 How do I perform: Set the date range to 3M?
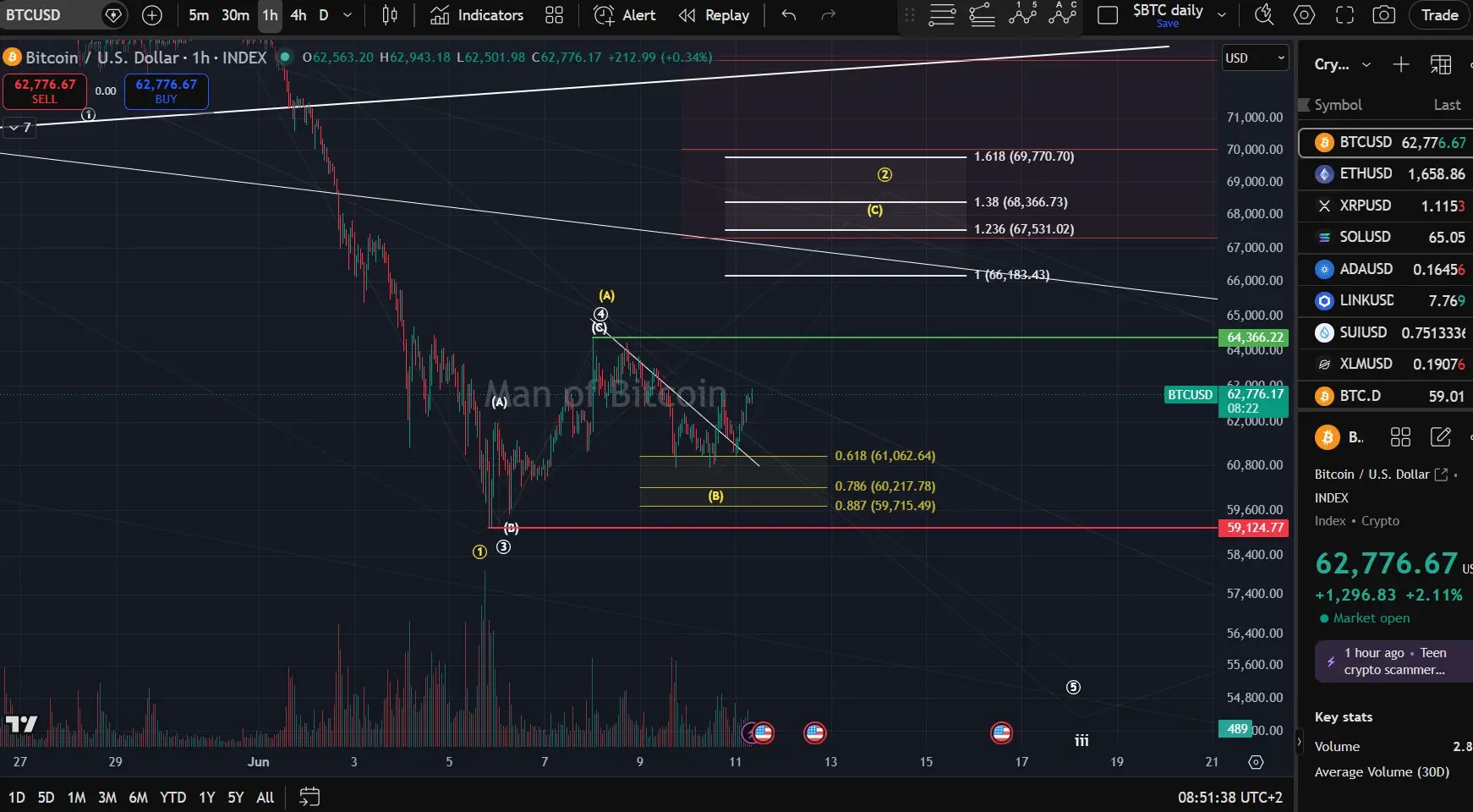coord(107,797)
